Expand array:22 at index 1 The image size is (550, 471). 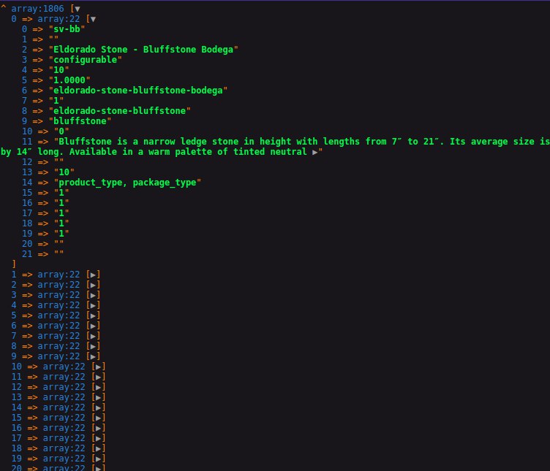point(93,275)
